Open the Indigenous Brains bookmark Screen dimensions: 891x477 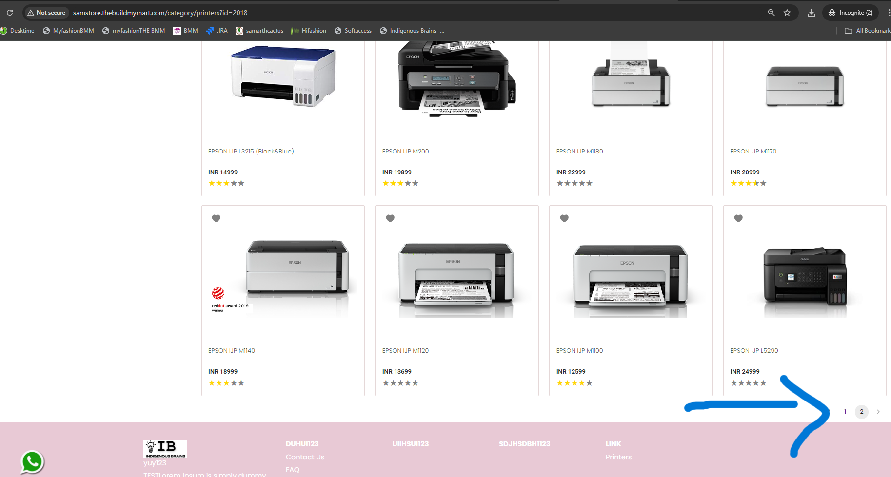[412, 31]
